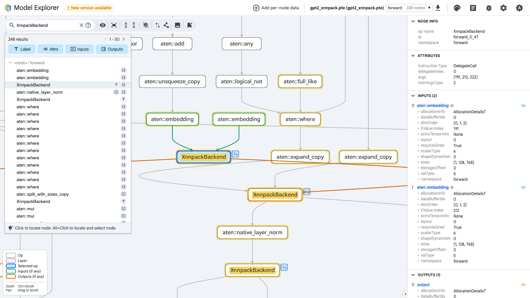Toggle visibility eye for input 0 aten::embedding
530x298 pixels.
[x=523, y=106]
